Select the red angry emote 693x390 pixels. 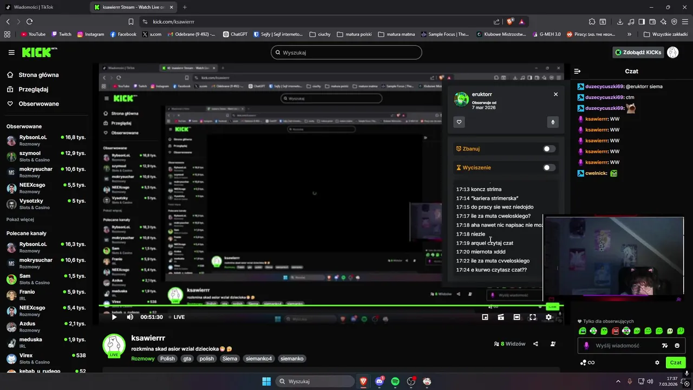(x=616, y=331)
